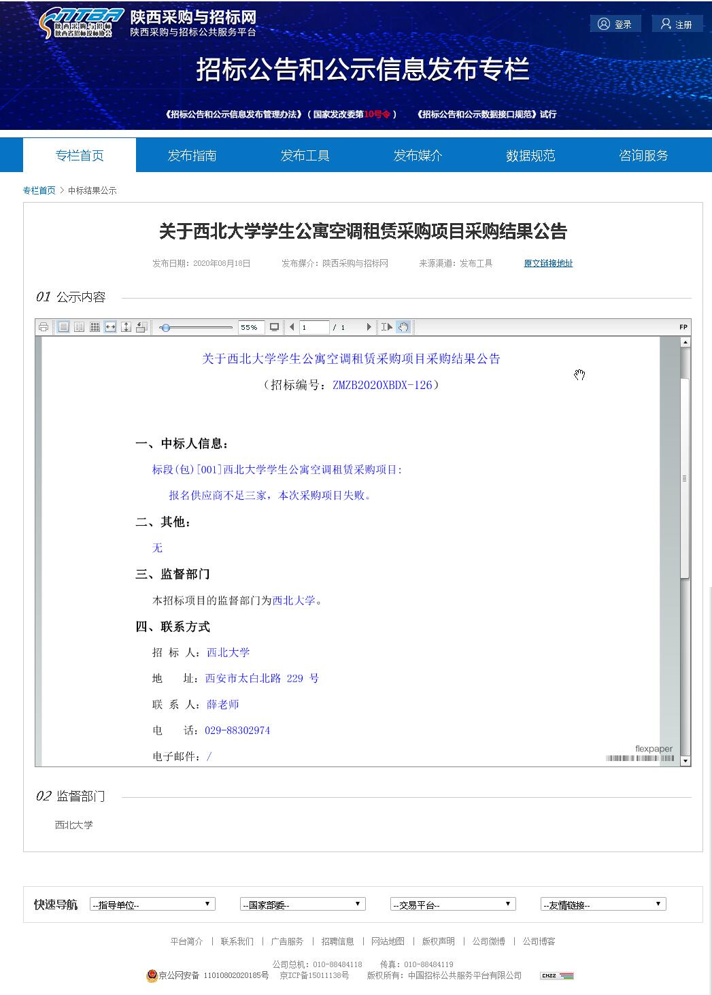Viewport: 712px width, 995px height.
Task: Enter fullscreen viewer mode
Action: [x=275, y=327]
